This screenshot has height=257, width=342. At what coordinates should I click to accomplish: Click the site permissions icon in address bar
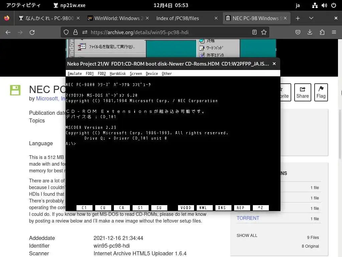tap(85, 32)
